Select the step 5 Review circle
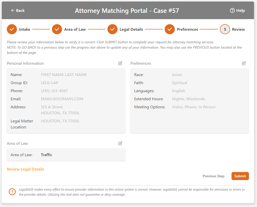 pos(225,29)
